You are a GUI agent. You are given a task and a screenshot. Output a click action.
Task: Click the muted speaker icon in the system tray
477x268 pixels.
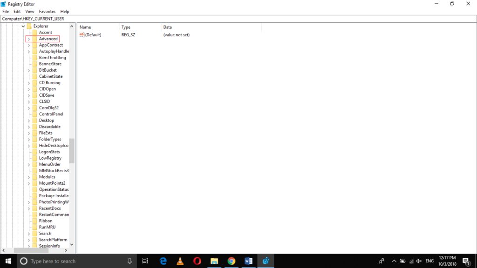coord(419,261)
